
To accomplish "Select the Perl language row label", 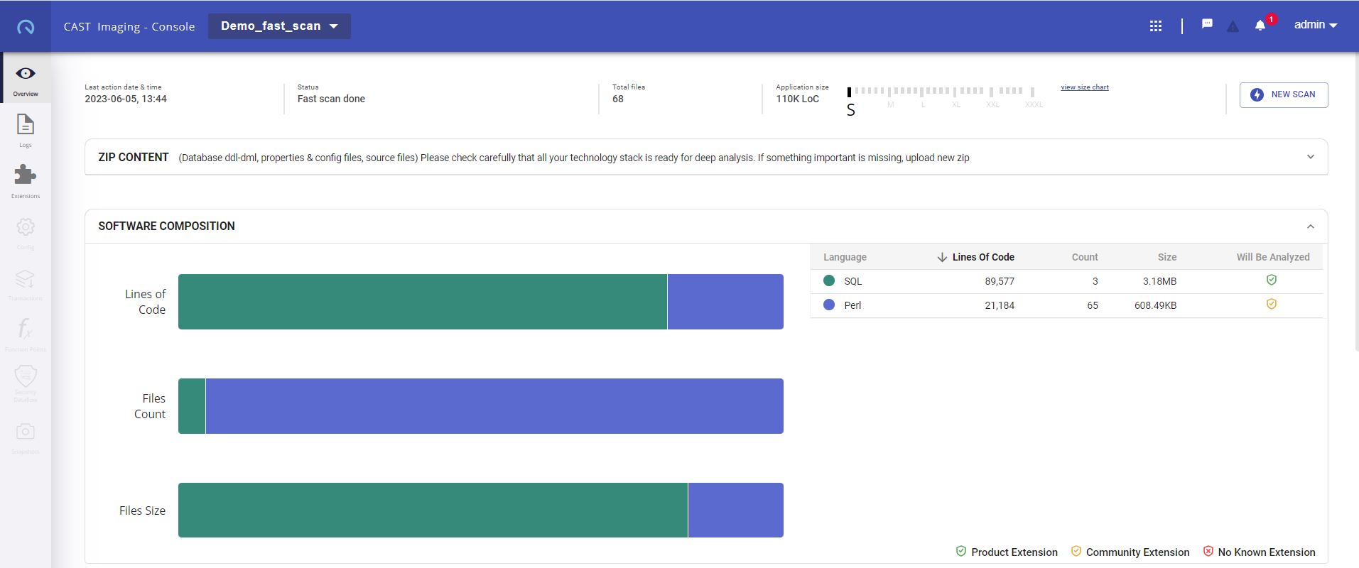I will click(x=852, y=305).
